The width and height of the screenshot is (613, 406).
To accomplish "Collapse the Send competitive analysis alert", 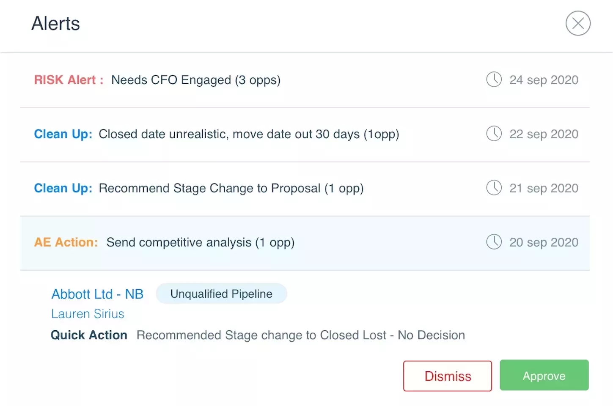I will [200, 242].
